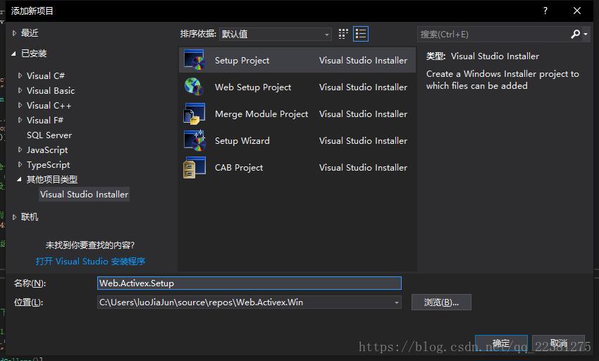Switch to medium icons list view
This screenshot has height=361, width=599.
point(361,34)
